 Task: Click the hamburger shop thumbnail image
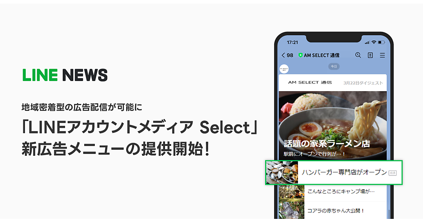282,173
